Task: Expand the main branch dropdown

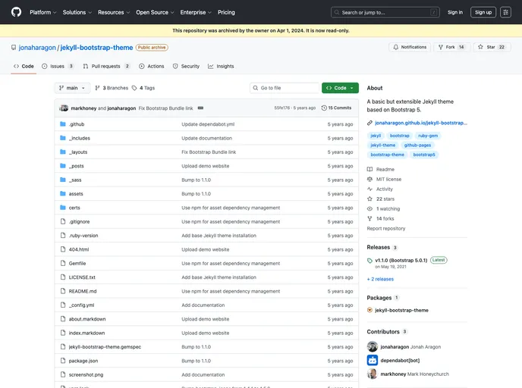Action: 73,88
